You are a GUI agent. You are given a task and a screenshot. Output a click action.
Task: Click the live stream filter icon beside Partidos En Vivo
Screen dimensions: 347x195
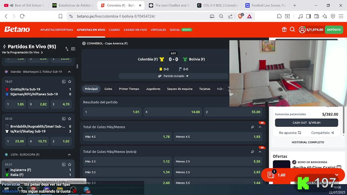click(x=73, y=49)
